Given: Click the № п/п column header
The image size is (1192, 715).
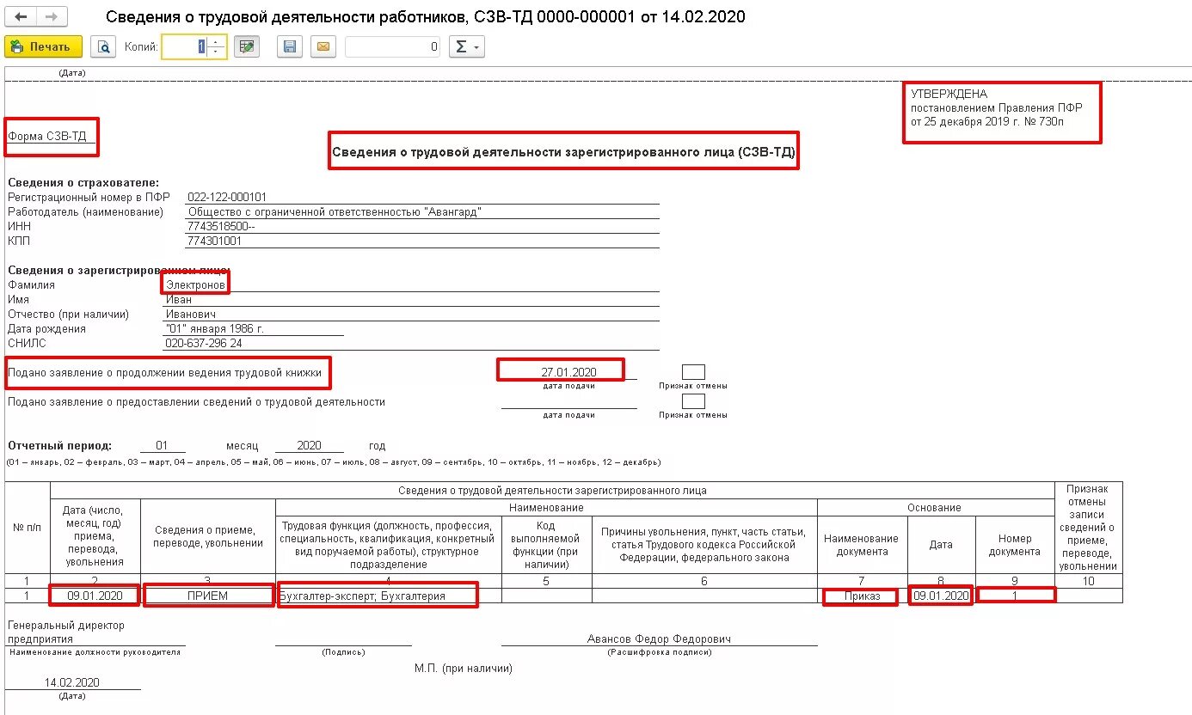Looking at the screenshot, I should 28,527.
